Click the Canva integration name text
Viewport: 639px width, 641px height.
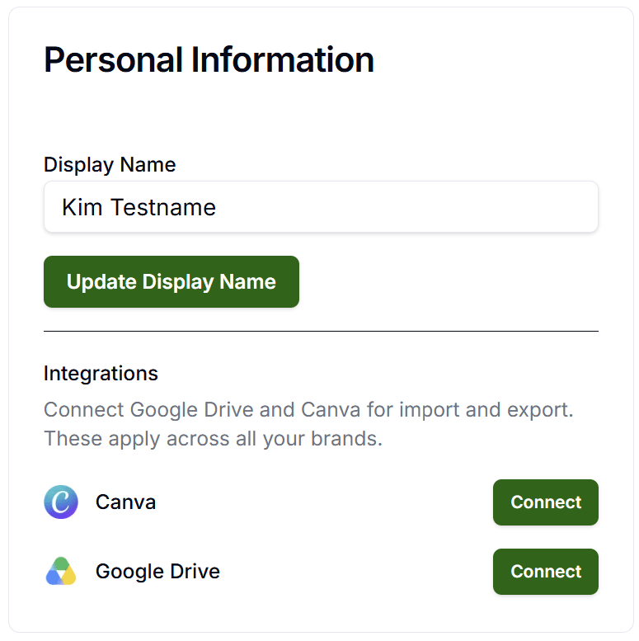pos(125,502)
